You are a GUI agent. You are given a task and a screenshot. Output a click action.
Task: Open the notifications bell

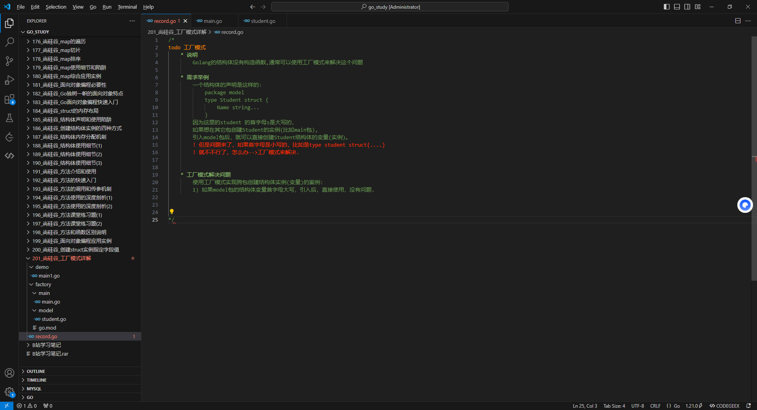tap(748, 406)
